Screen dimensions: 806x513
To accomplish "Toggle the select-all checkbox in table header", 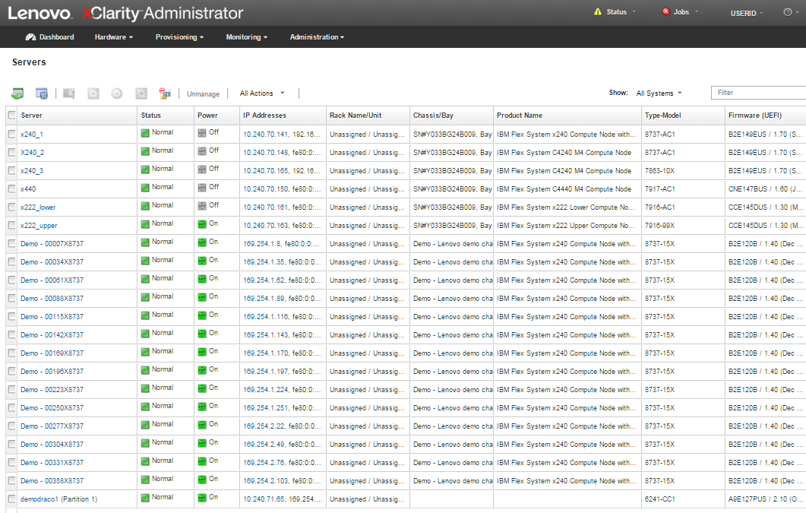I will point(11,116).
